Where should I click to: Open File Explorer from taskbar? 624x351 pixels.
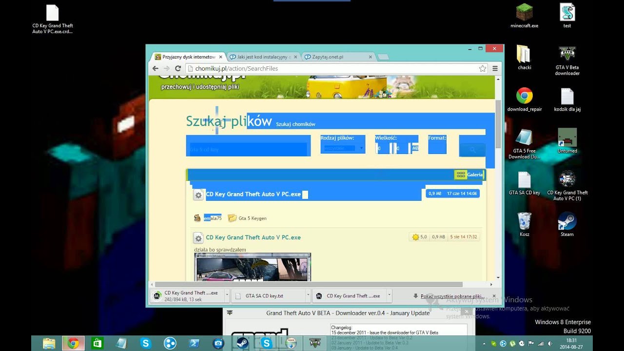[x=49, y=343]
